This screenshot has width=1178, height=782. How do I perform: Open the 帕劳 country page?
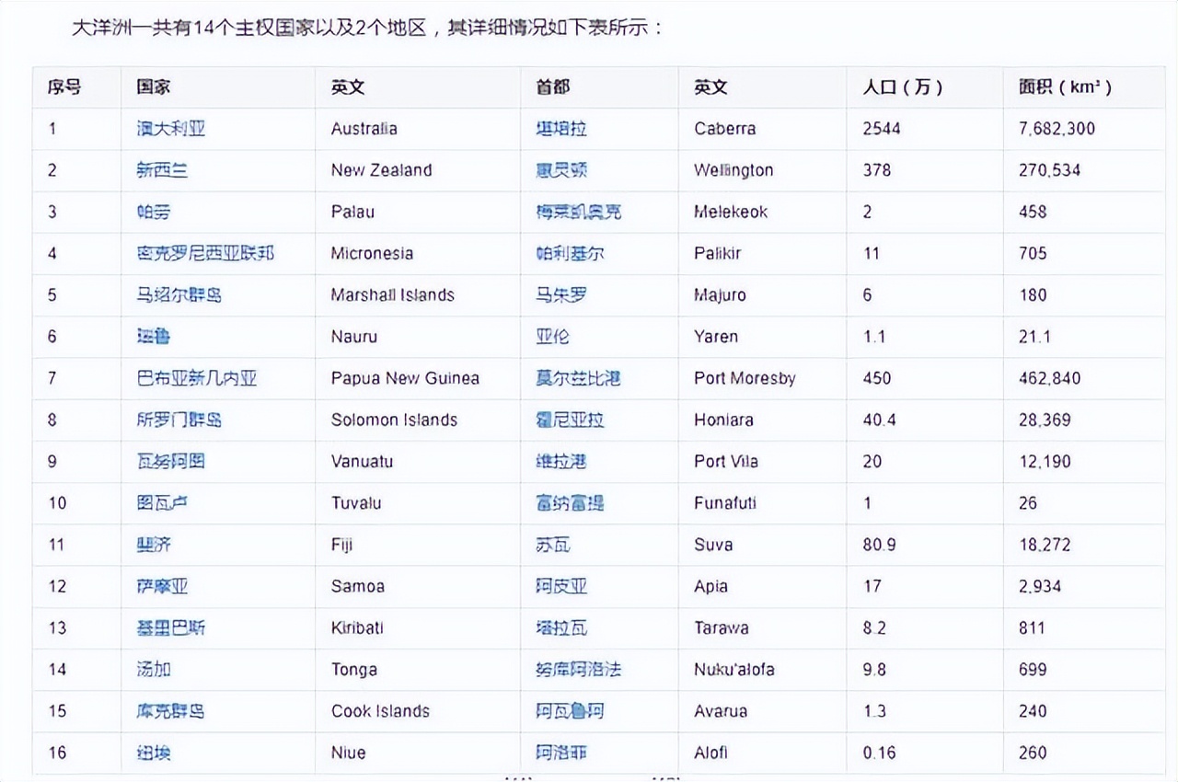click(x=152, y=212)
